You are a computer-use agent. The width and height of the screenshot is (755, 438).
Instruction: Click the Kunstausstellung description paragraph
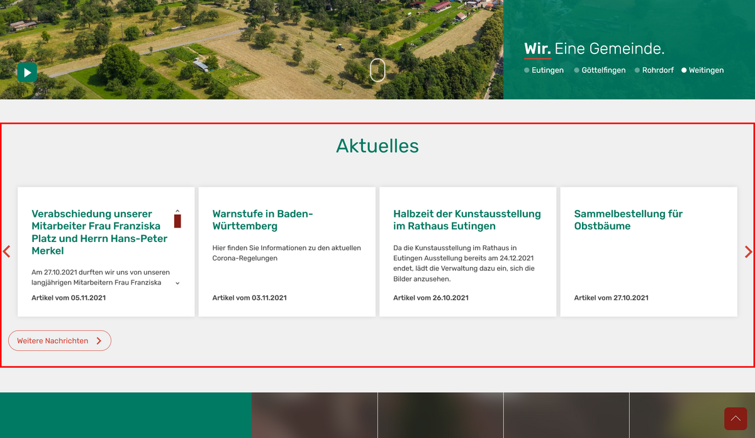coord(464,263)
